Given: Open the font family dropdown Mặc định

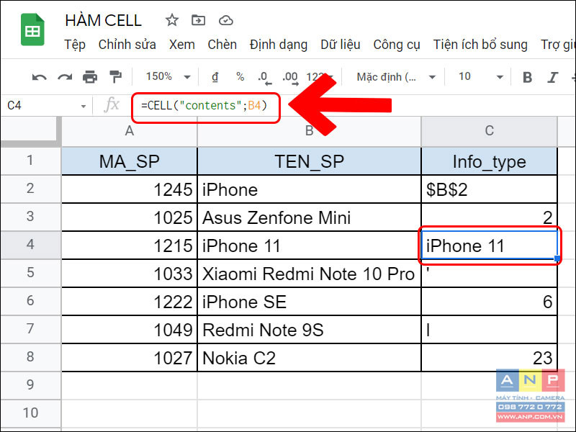Looking at the screenshot, I should point(396,77).
